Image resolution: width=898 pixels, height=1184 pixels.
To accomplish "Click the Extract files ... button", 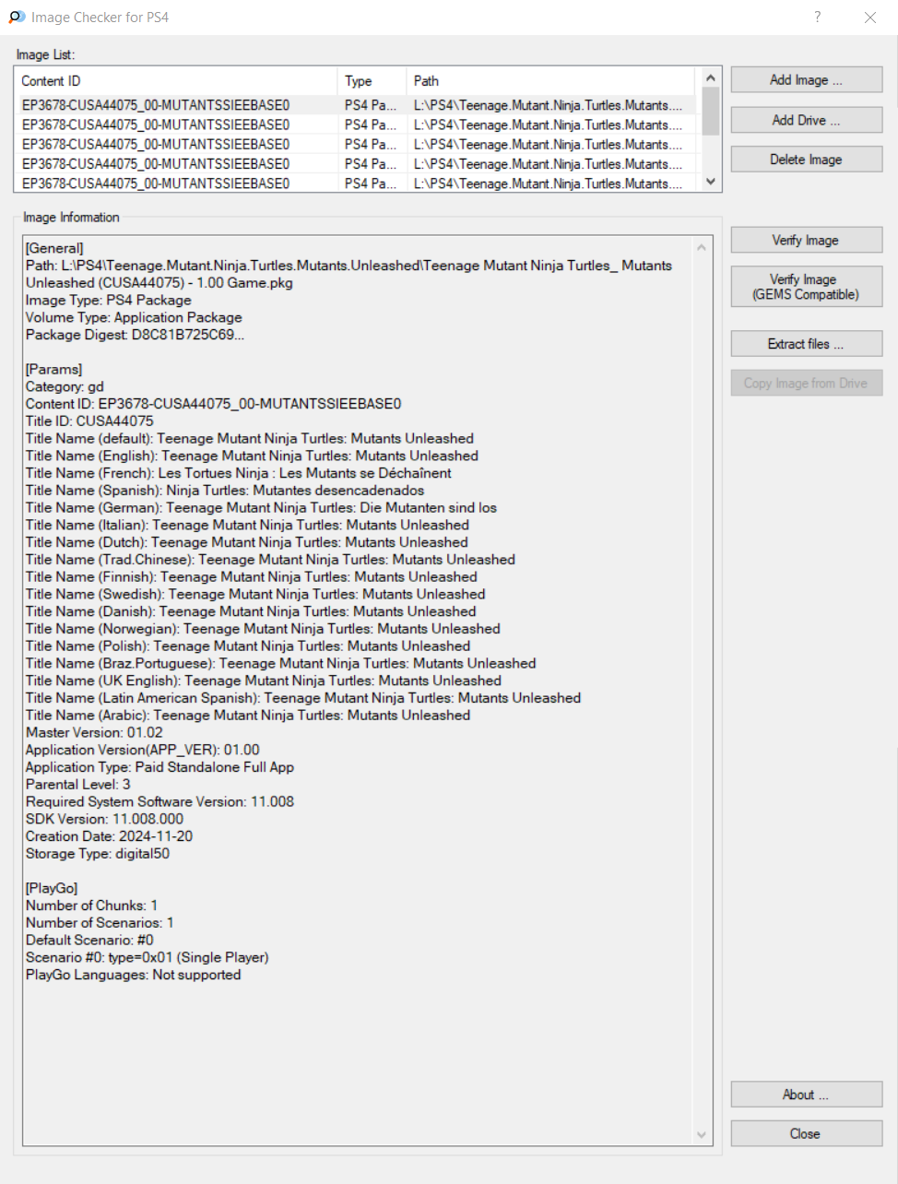I will click(807, 344).
